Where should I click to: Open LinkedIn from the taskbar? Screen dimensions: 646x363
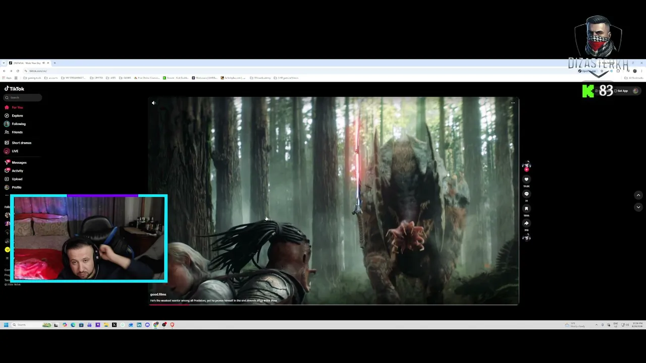tap(139, 325)
